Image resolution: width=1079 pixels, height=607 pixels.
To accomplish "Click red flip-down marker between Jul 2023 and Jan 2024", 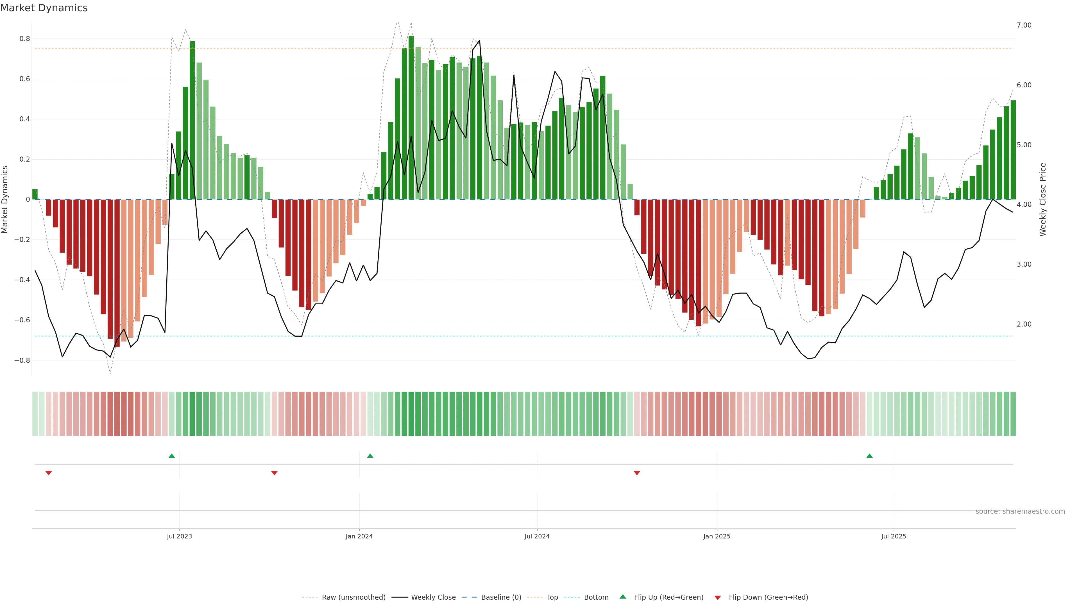I will (274, 473).
